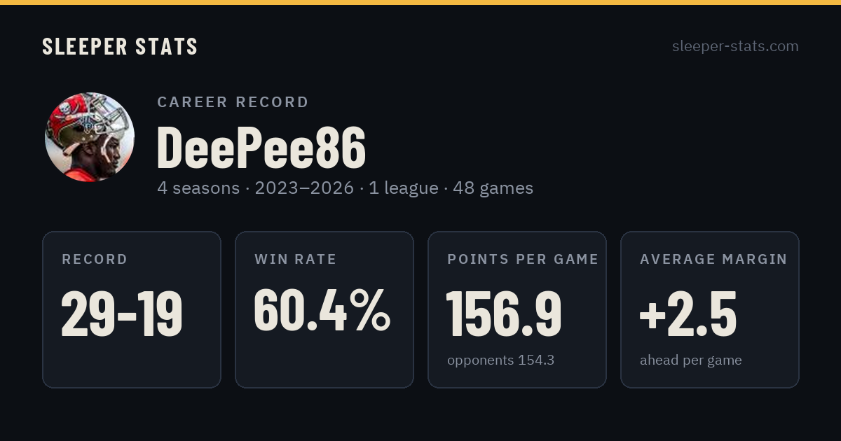Viewport: 841px width, 441px height.
Task: Click the 29-19 record value
Action: point(122,314)
